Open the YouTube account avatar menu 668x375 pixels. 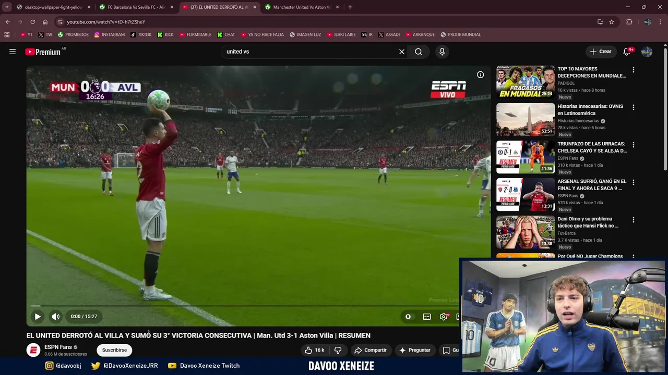click(x=647, y=52)
